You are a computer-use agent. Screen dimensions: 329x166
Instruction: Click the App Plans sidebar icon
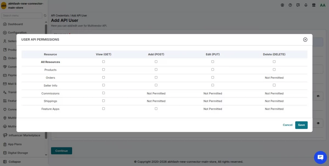pyautogui.click(x=5, y=144)
